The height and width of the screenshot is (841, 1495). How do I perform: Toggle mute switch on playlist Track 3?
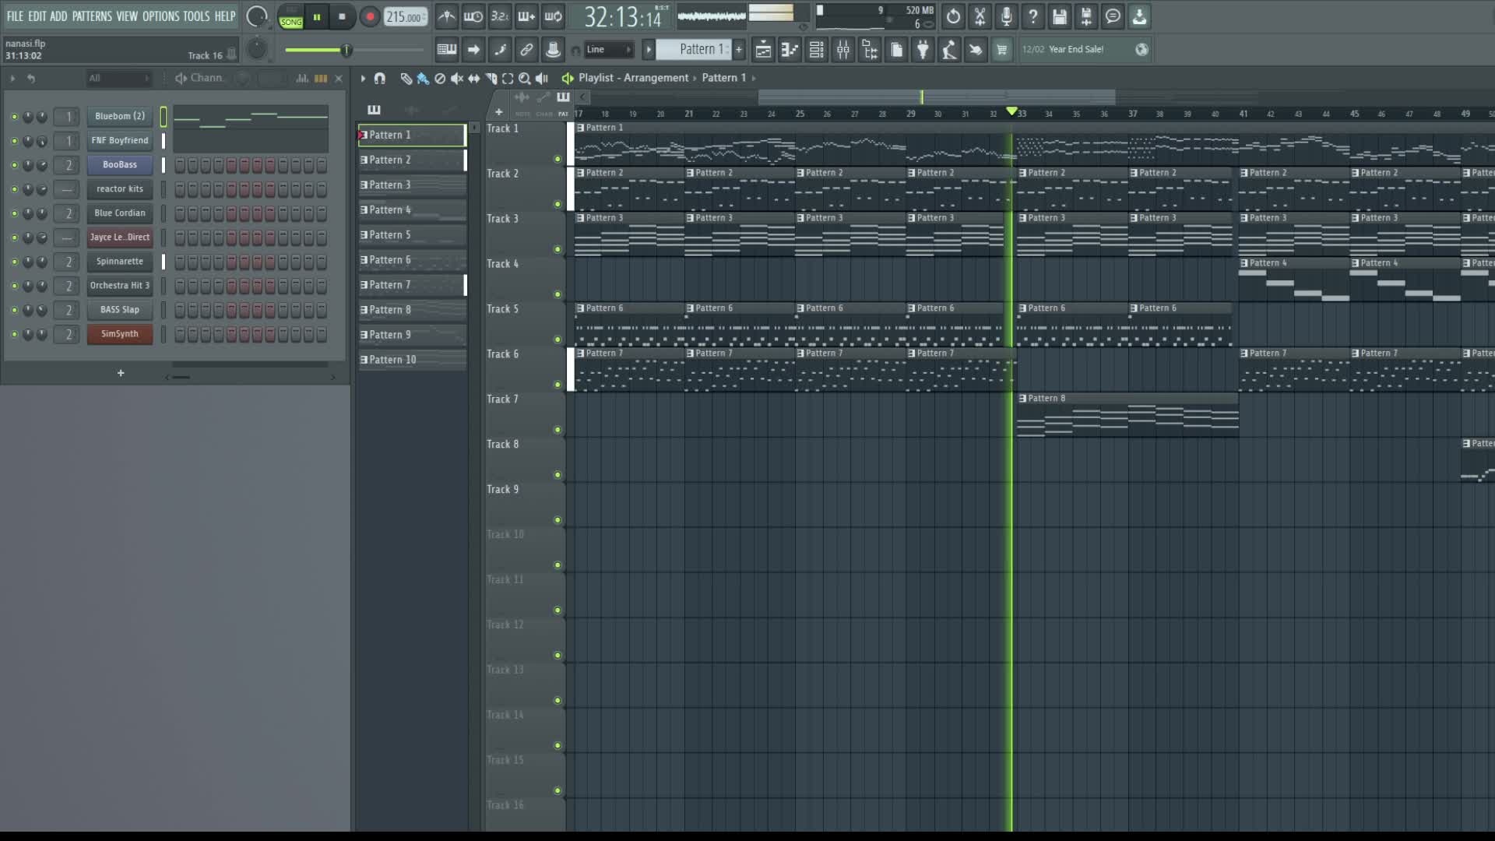(557, 249)
